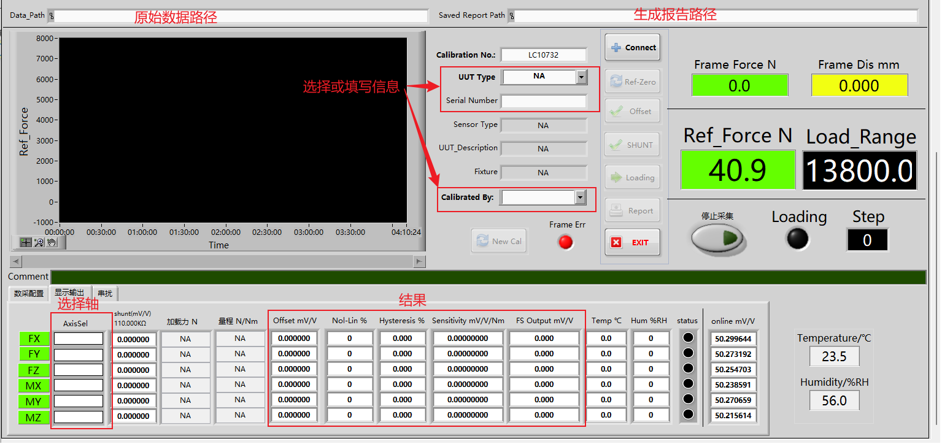Select the crosshair cursor tool on graph palette
This screenshot has height=444, width=942.
[x=26, y=242]
